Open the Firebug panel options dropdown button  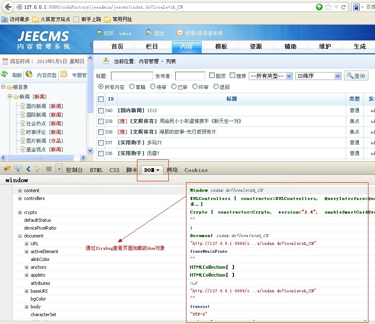59,169
